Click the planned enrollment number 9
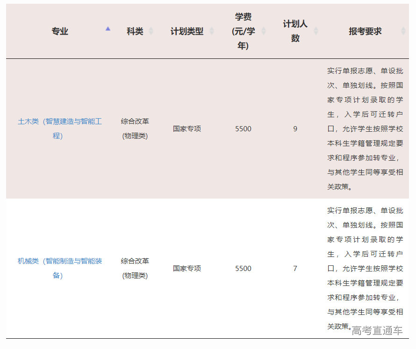416x349 pixels. (x=295, y=129)
